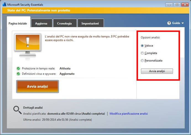This screenshot has width=191, height=135.
Task: Open Modifica pianificazione analisi link
Action: tap(129, 114)
